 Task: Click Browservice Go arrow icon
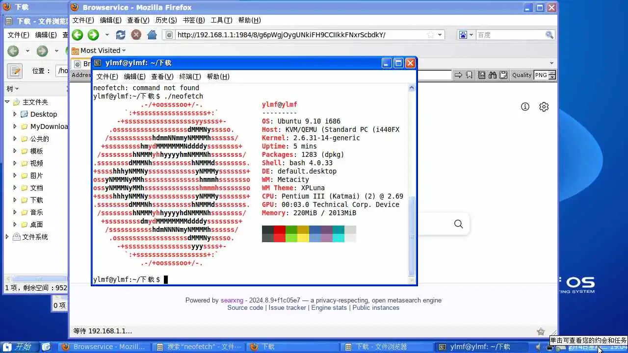tap(458, 75)
